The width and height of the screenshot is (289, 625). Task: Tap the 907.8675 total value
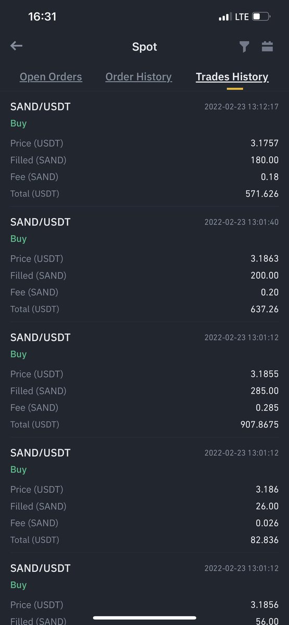(259, 424)
